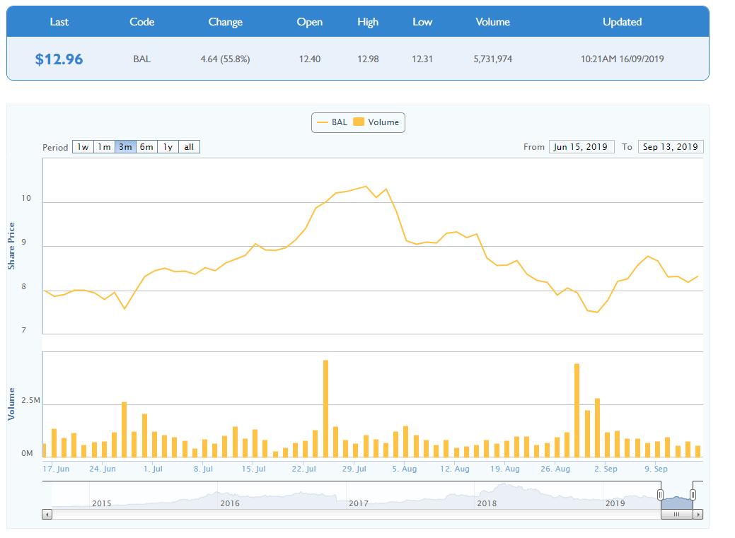The image size is (735, 538).
Task: Choose the 1y period range
Action: pos(168,147)
